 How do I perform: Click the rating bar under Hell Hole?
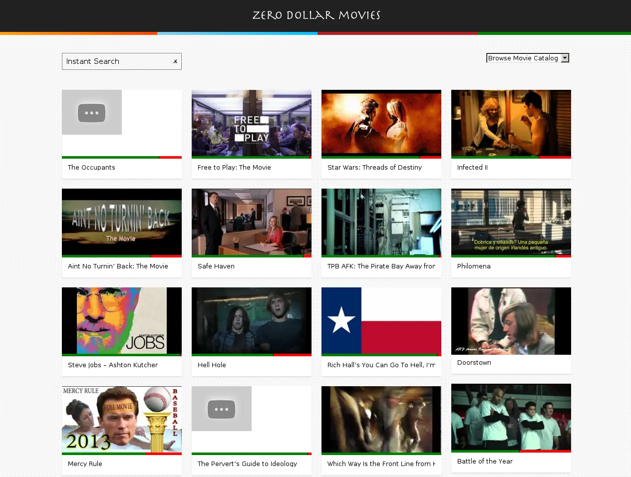point(252,355)
